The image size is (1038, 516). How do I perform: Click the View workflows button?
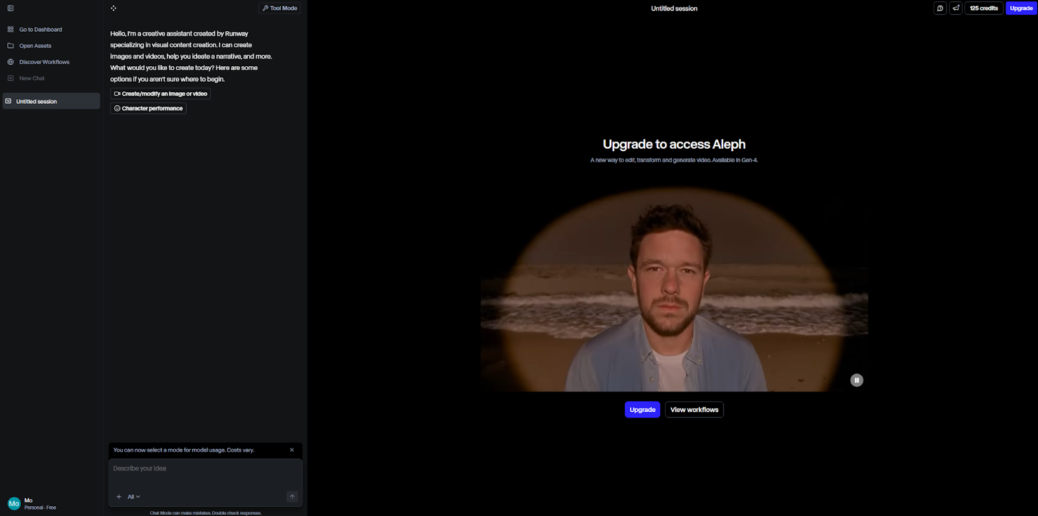click(694, 410)
